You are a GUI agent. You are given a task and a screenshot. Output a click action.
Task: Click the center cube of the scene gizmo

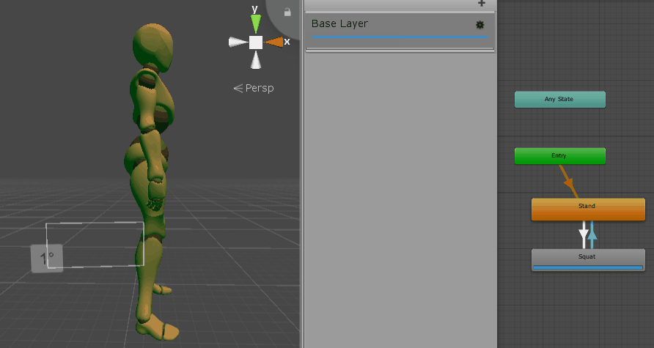click(x=256, y=42)
